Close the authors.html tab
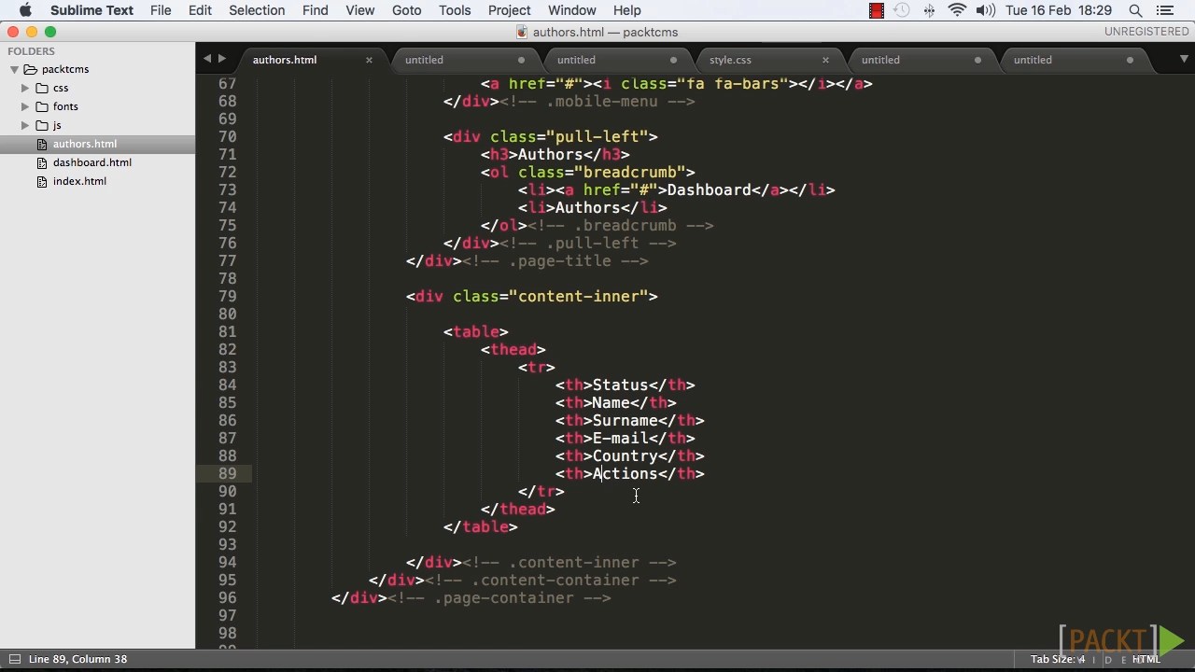The height and width of the screenshot is (672, 1195). pos(369,60)
